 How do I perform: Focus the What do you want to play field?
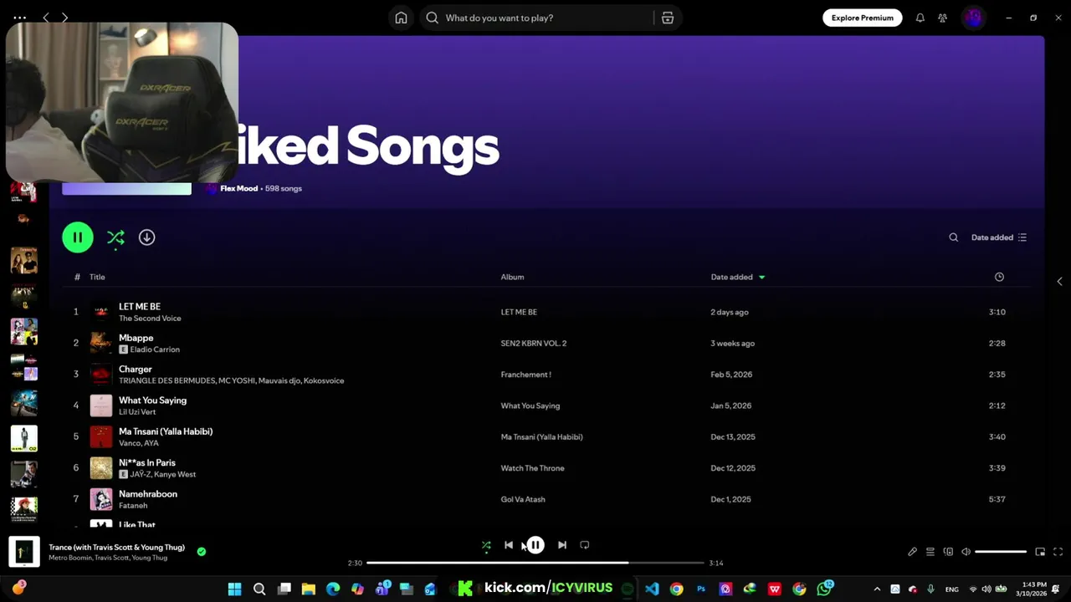tap(535, 18)
